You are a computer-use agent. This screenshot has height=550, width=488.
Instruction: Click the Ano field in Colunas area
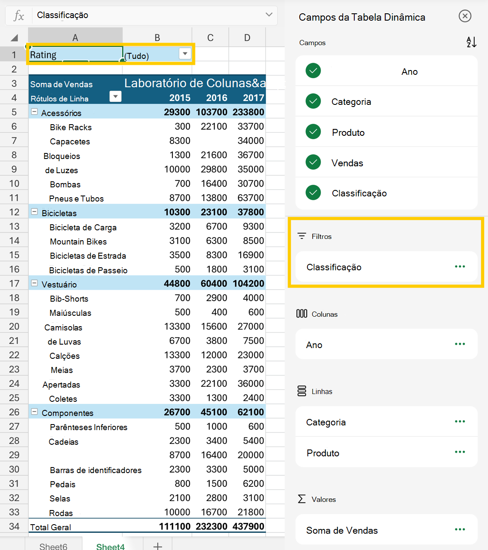pyautogui.click(x=387, y=344)
